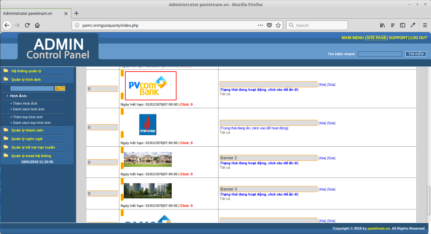Focus the sidebar search input field
The width and height of the screenshot is (431, 234).
click(32, 88)
